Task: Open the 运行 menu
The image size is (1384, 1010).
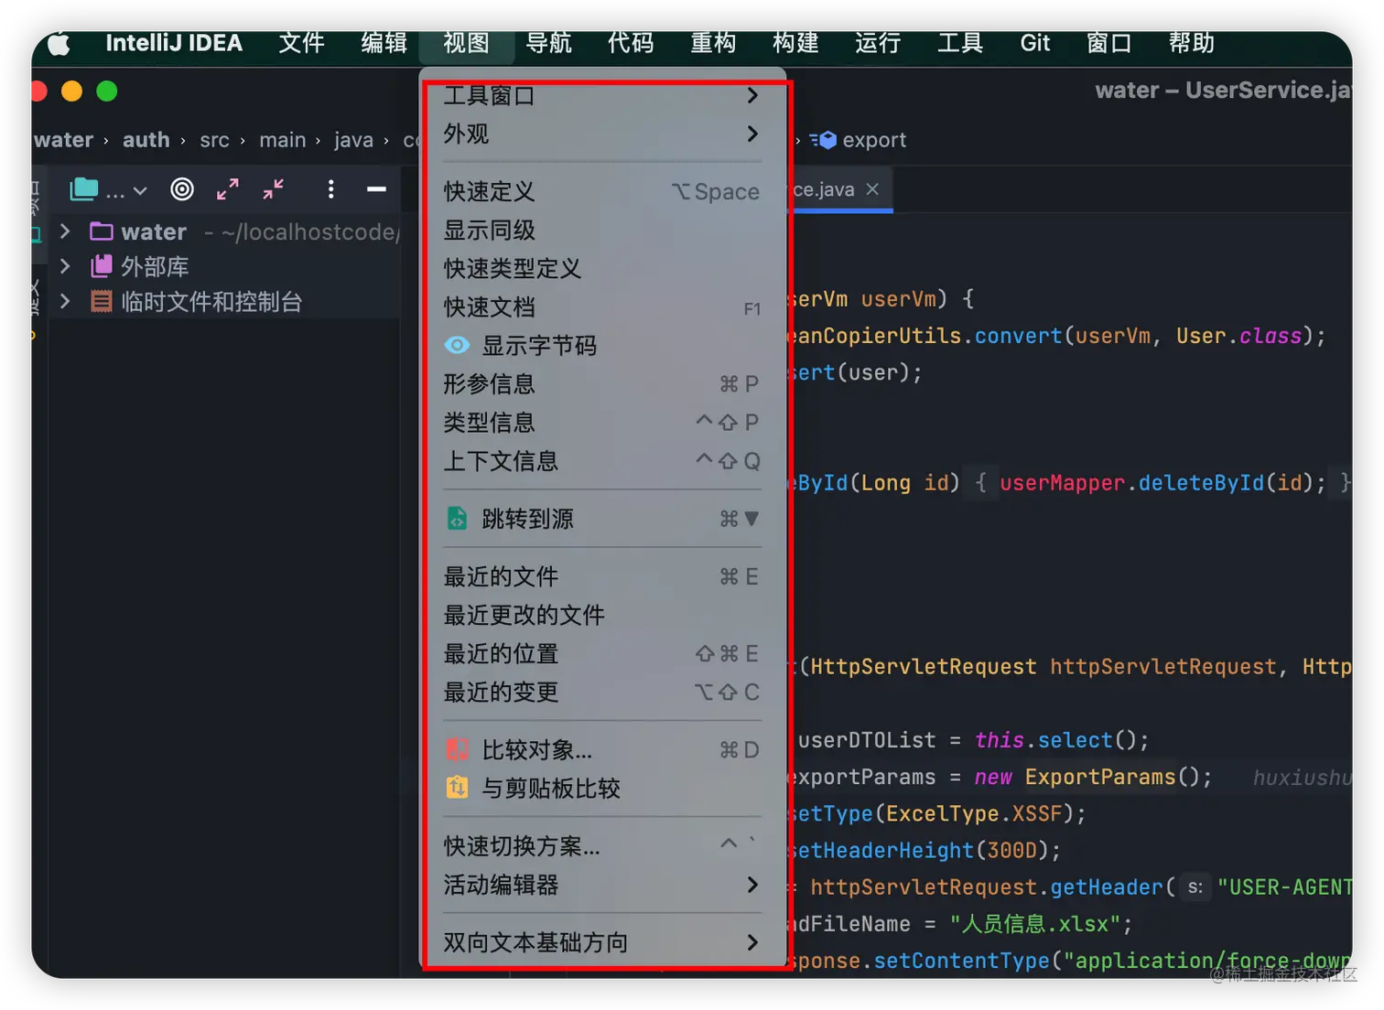Action: click(879, 44)
